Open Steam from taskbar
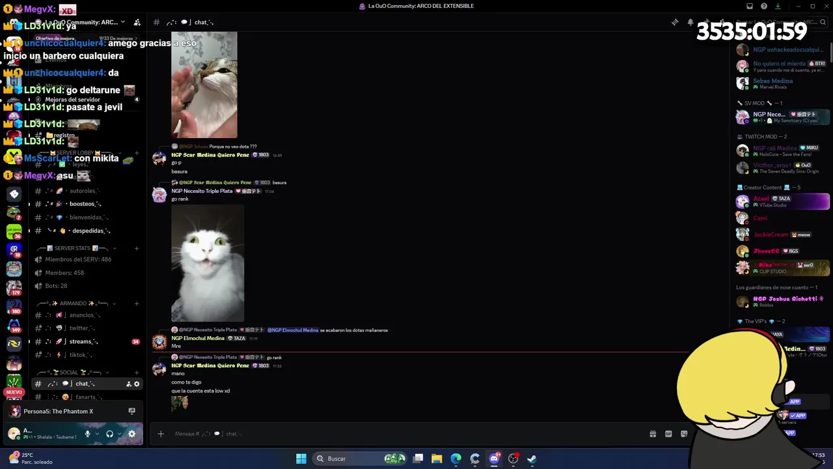Screen dimensions: 833x469 (x=532, y=459)
